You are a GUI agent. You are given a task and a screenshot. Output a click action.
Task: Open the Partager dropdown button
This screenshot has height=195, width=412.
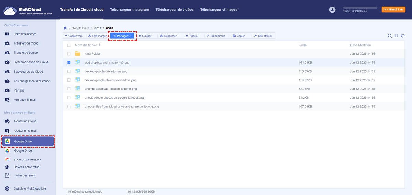click(122, 36)
